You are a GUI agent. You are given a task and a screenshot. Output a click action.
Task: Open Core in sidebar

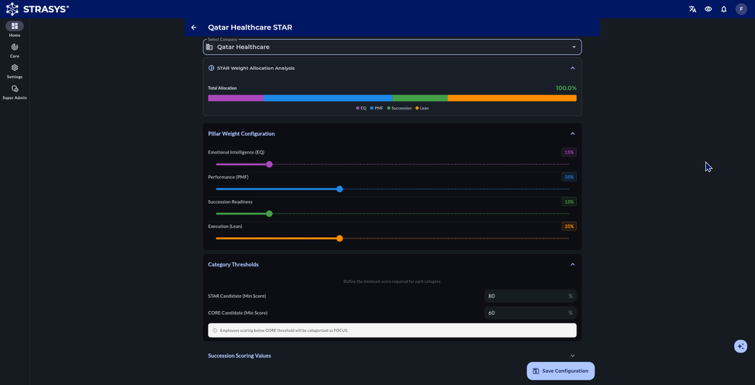[x=14, y=50]
